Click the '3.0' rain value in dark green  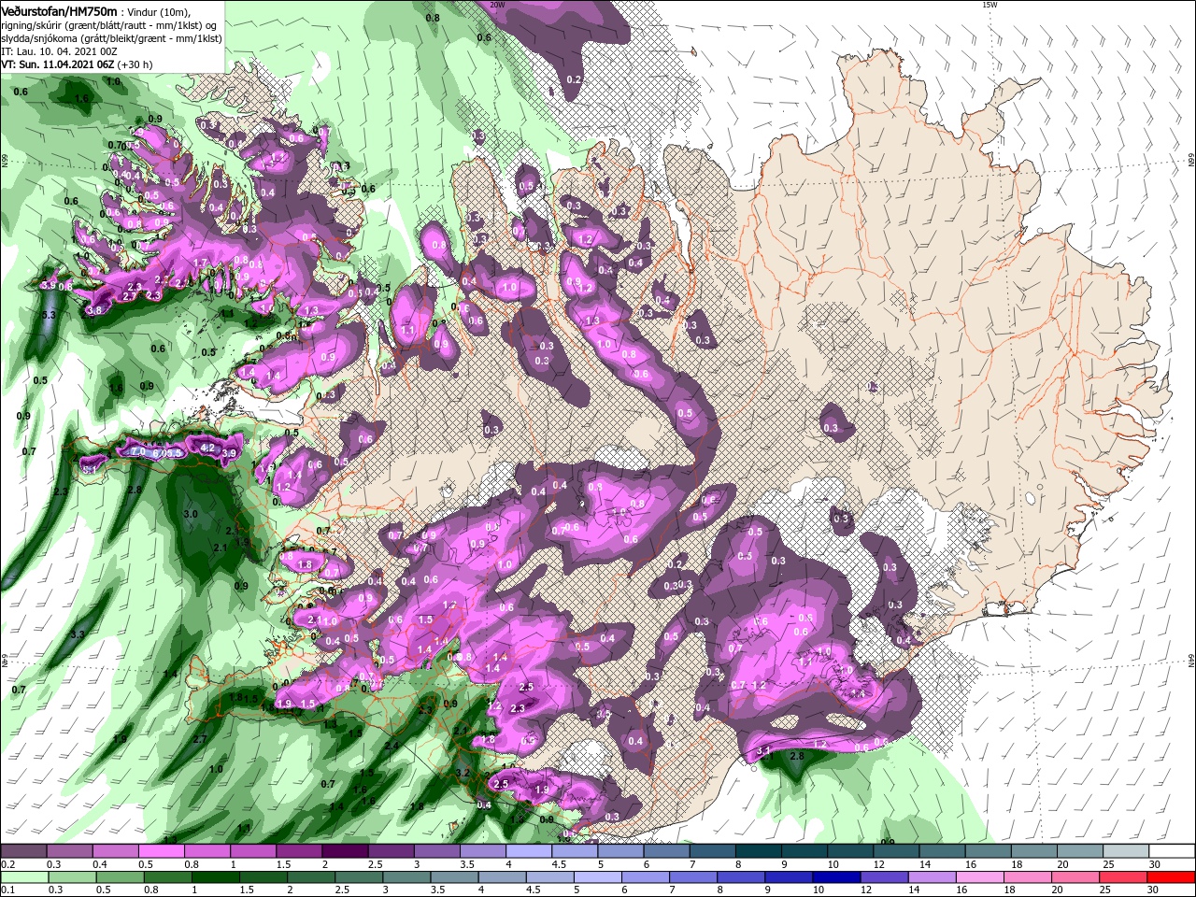coord(191,514)
